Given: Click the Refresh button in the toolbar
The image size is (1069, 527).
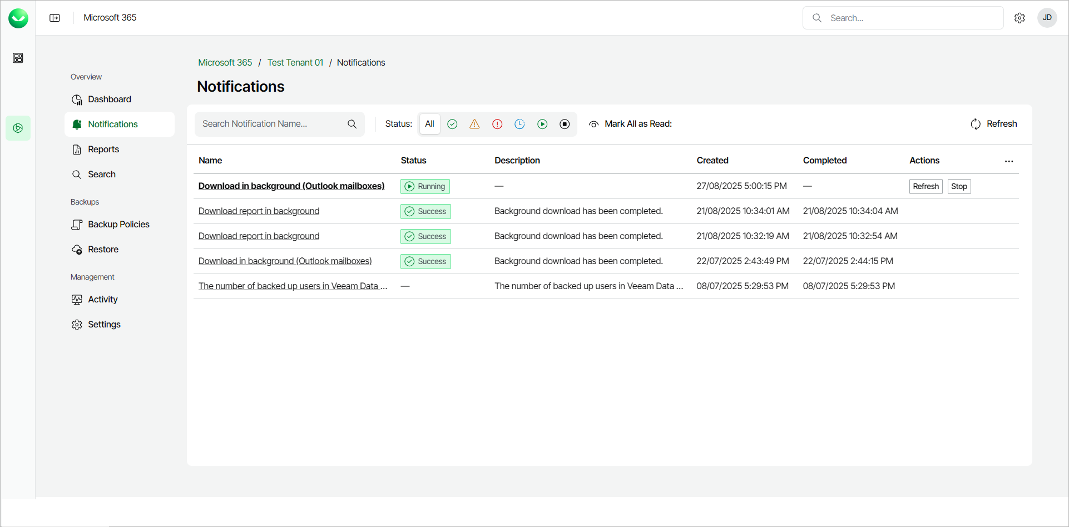Looking at the screenshot, I should click(x=994, y=124).
